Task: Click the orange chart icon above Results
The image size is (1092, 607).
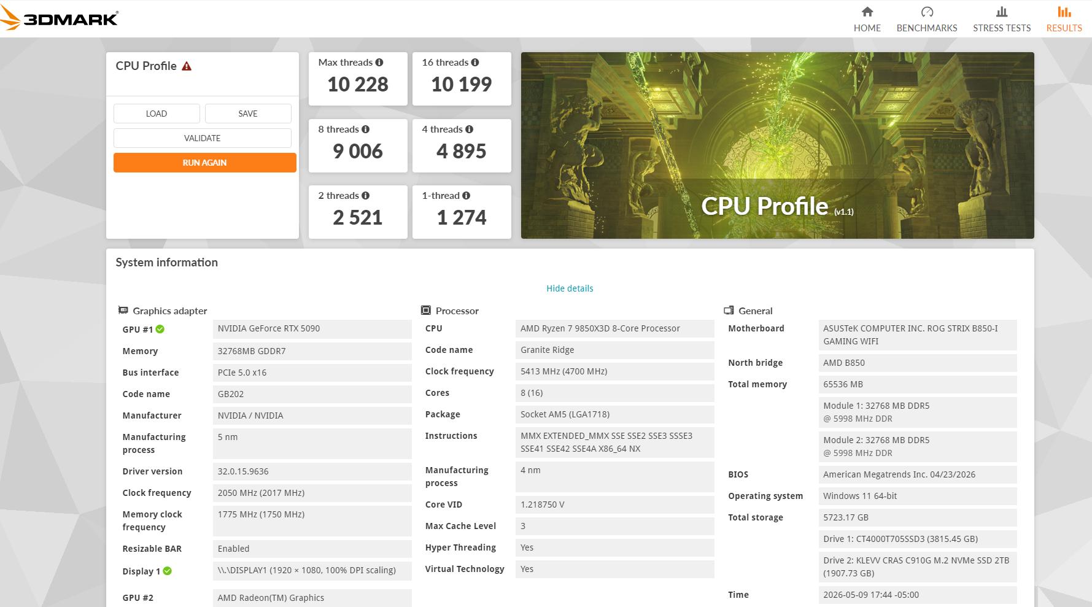Action: coord(1064,12)
